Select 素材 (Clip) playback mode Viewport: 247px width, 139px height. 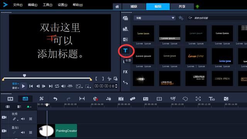point(15,88)
